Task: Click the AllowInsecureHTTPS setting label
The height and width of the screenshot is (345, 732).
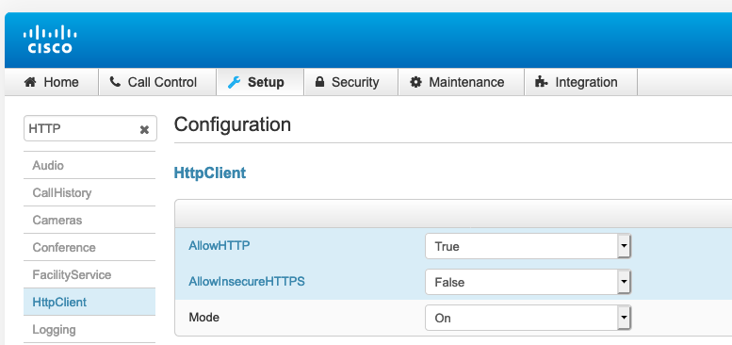Action: (247, 282)
